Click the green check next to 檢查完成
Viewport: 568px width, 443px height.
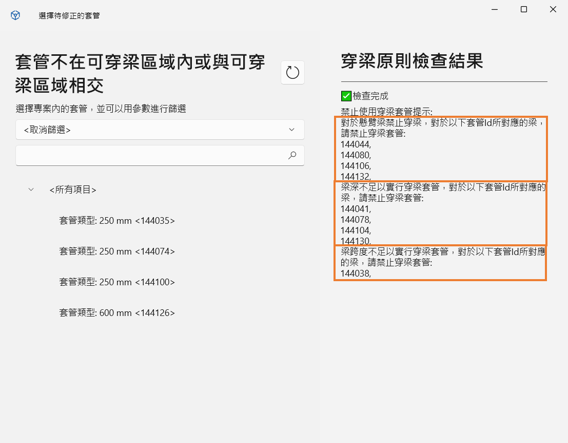pos(346,96)
